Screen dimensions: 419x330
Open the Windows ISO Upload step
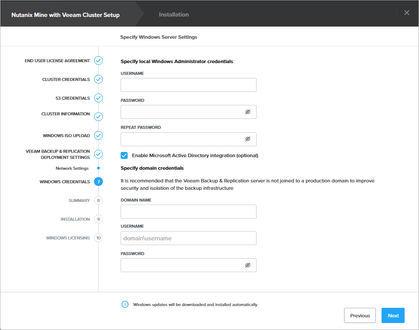point(66,136)
